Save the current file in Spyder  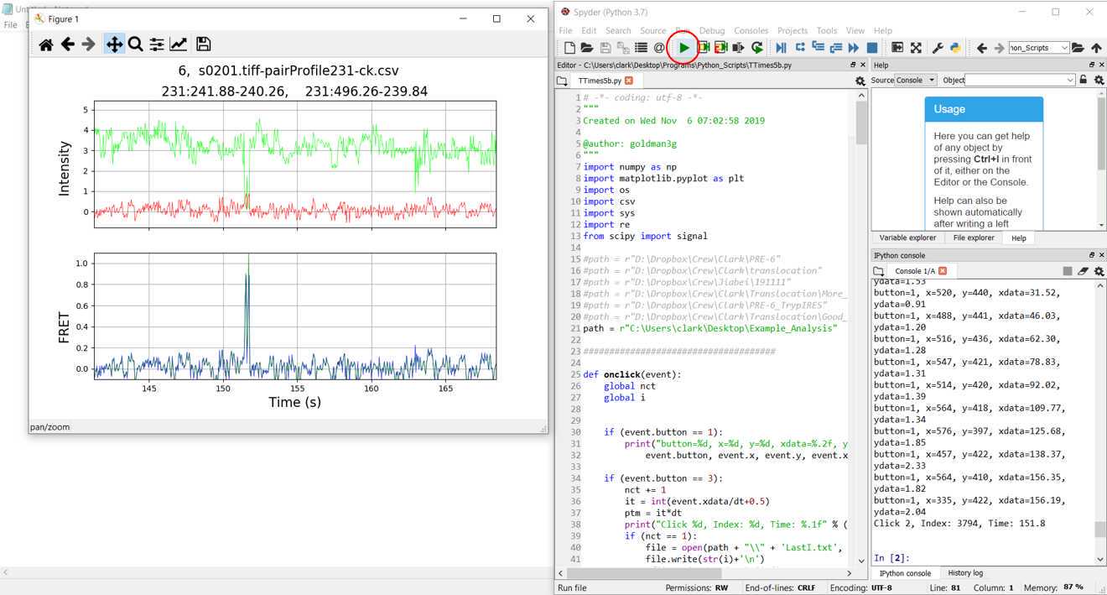click(605, 48)
